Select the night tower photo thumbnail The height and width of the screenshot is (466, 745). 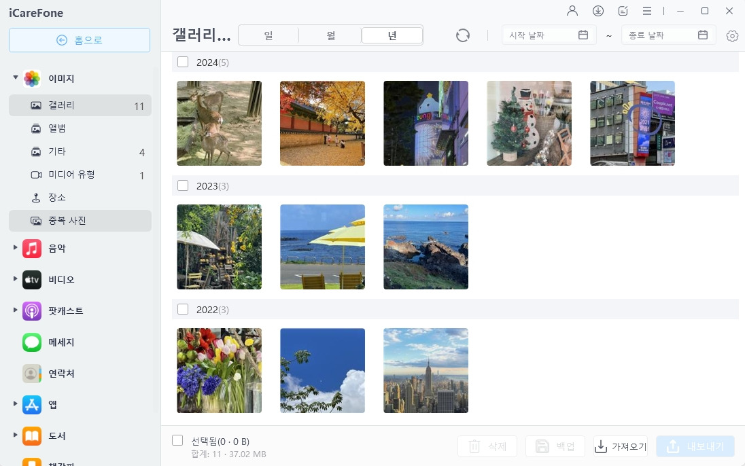point(426,123)
